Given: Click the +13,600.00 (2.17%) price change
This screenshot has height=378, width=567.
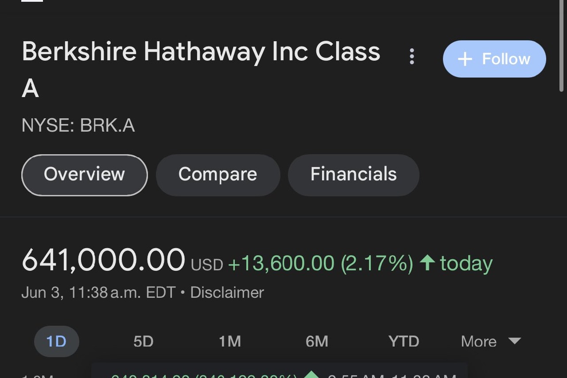Looking at the screenshot, I should click(320, 263).
